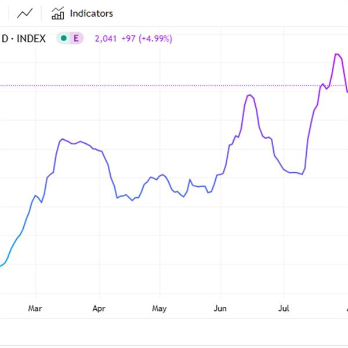Image resolution: width=348 pixels, height=348 pixels.
Task: Open the line chart style selector icon
Action: point(25,13)
